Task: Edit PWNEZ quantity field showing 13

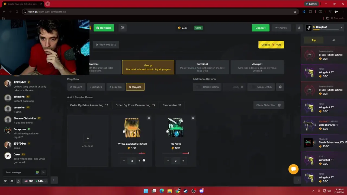Action: click(x=132, y=161)
